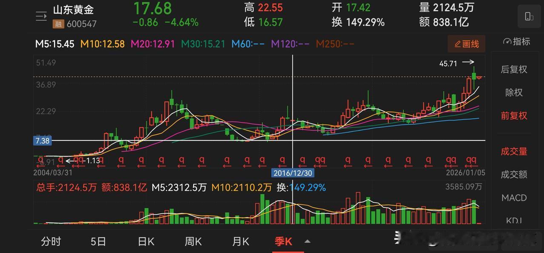Viewport: 544px width, 253px height.
Task: Tap the stock code 600547
Action: click(81, 24)
